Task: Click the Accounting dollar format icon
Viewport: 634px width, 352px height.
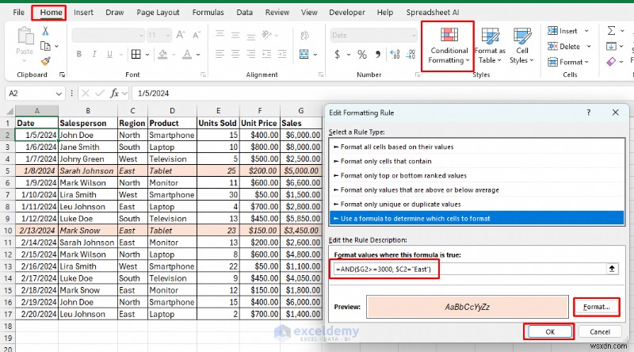Action: [338, 54]
